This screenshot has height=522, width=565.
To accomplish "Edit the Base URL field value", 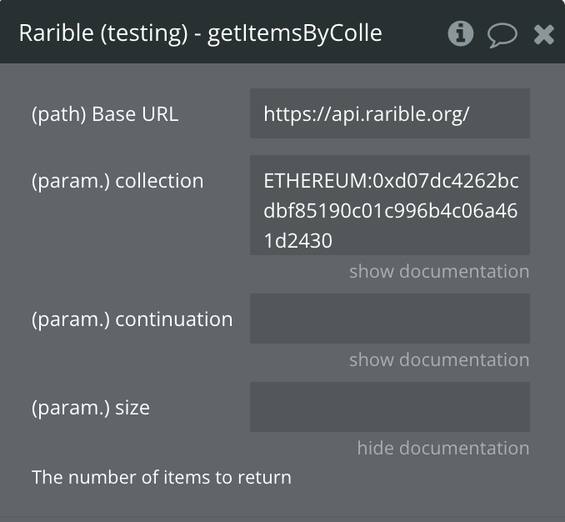I will 390,113.
